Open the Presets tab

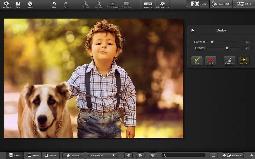pos(50,155)
